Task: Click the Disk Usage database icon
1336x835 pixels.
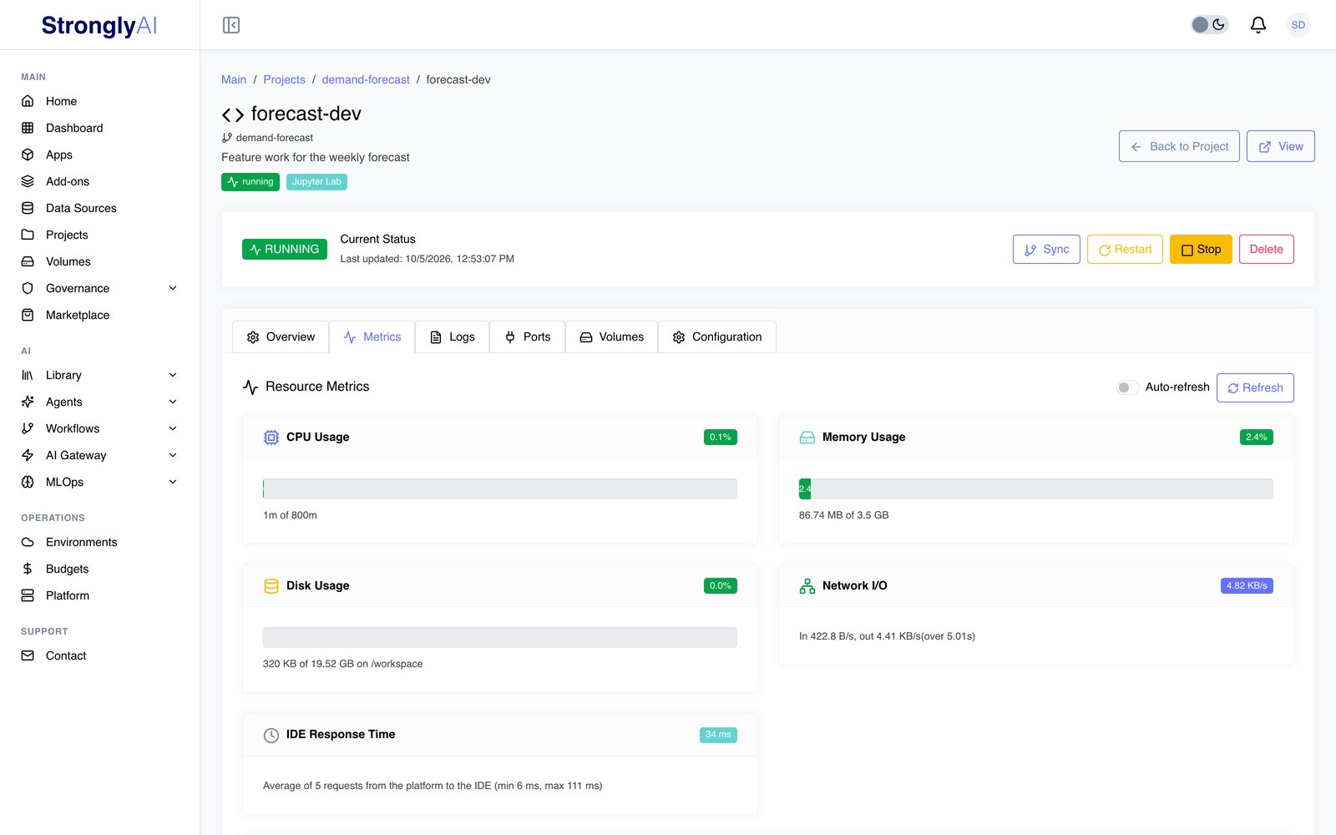Action: 271,586
